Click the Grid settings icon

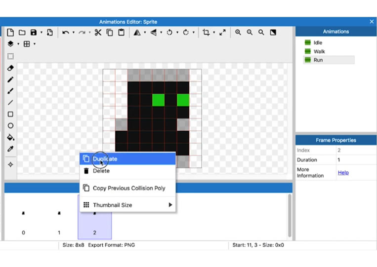(x=27, y=44)
